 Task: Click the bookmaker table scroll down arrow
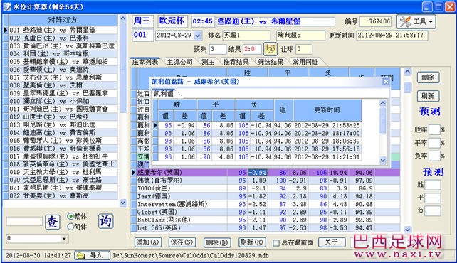[x=408, y=230]
